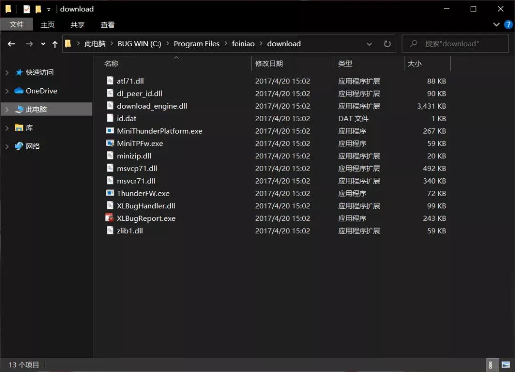Open the 文件 menu
The width and height of the screenshot is (515, 372).
pos(17,24)
